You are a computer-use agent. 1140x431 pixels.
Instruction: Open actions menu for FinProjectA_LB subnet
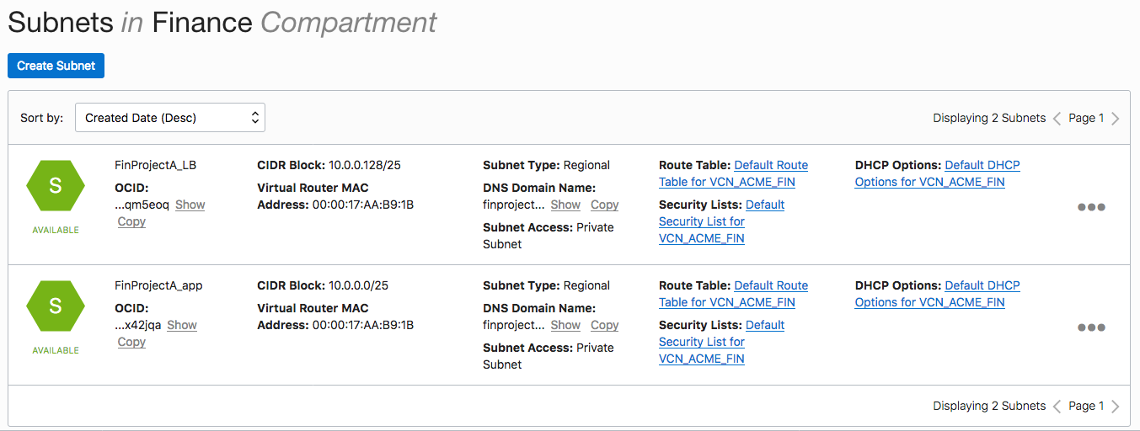tap(1091, 207)
